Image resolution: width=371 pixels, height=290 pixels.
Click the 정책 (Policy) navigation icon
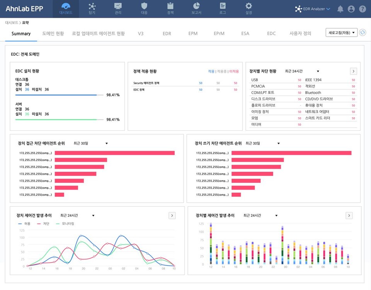170,8
